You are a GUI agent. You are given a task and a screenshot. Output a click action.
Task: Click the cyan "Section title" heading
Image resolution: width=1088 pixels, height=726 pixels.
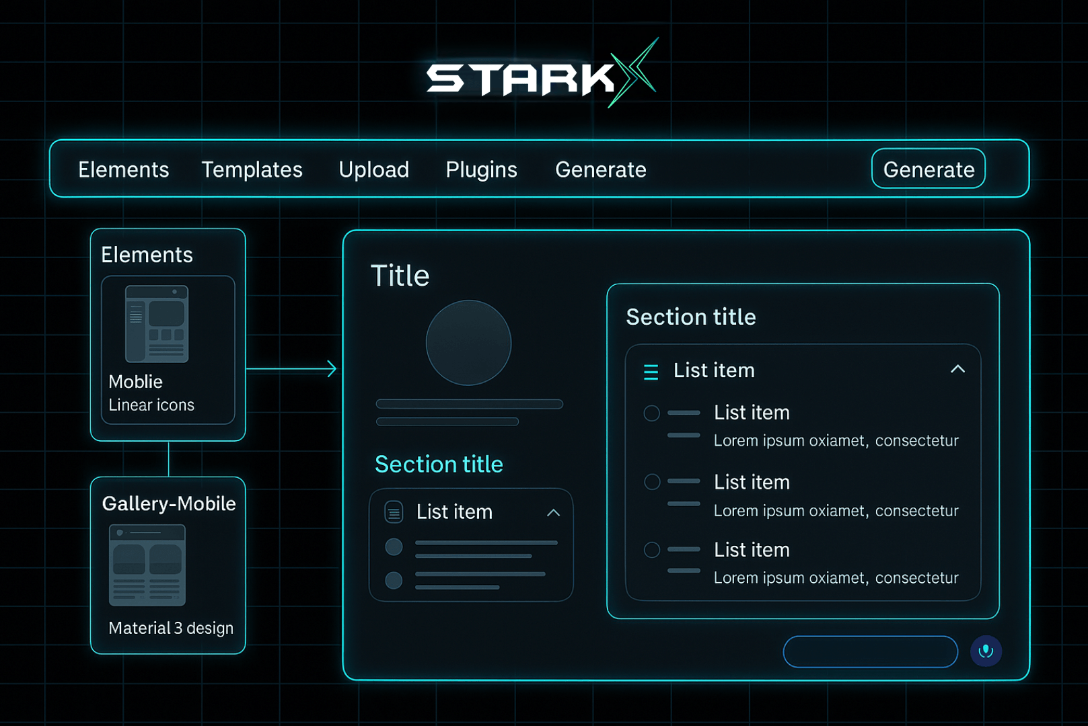439,464
